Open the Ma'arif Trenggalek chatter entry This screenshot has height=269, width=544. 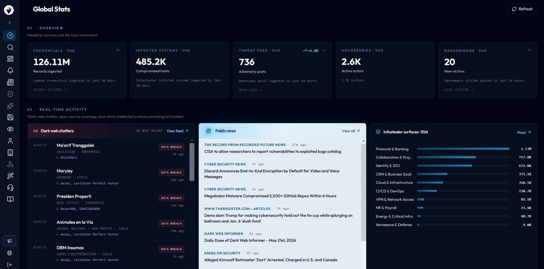[x=108, y=151]
